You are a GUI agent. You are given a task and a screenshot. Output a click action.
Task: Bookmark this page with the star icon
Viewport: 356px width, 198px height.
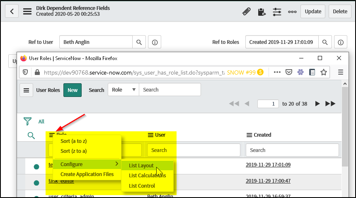324,72
